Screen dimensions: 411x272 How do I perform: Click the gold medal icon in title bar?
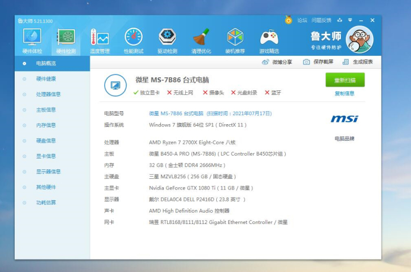pos(288,20)
